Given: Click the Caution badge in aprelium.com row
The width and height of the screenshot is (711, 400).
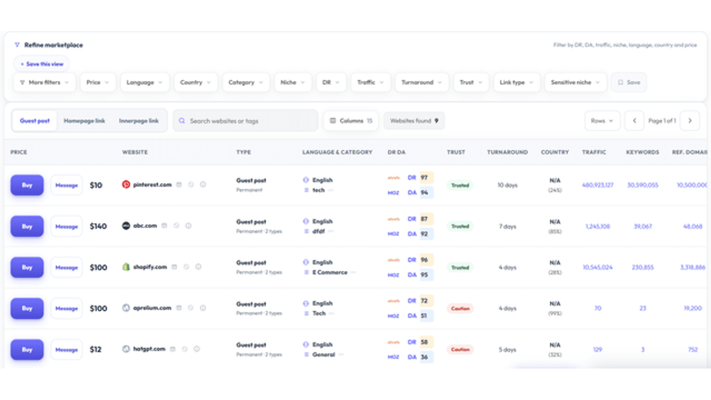Looking at the screenshot, I should click(460, 308).
